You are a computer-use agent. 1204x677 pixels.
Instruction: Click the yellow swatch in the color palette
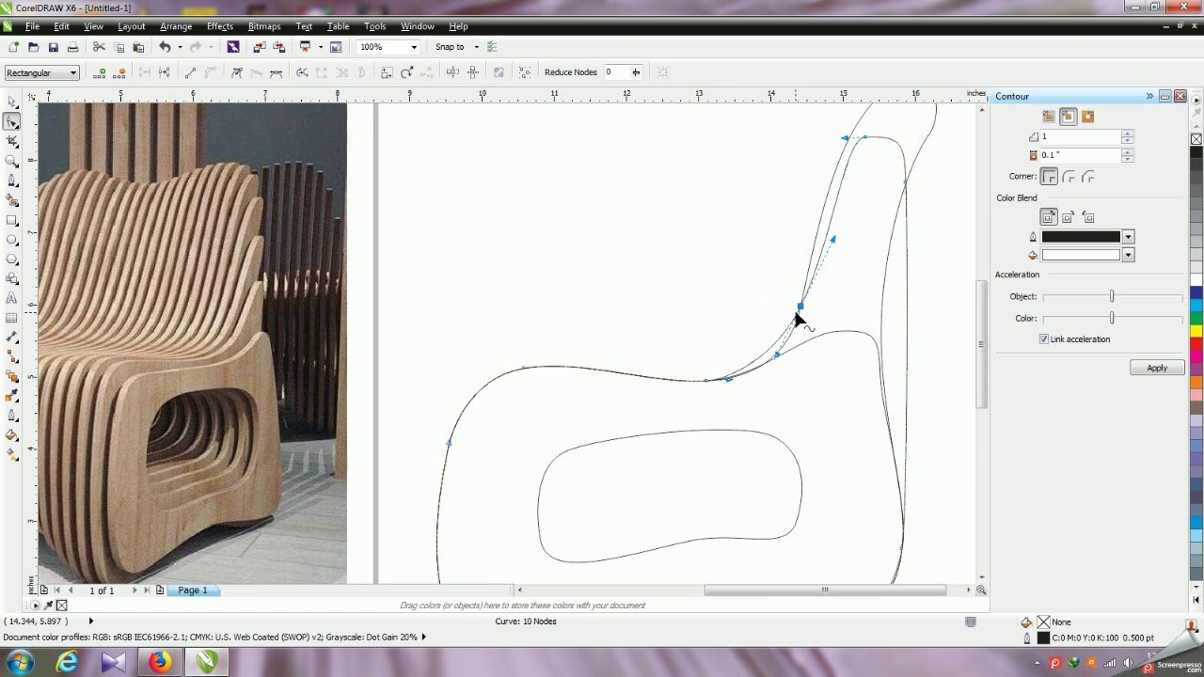1196,331
